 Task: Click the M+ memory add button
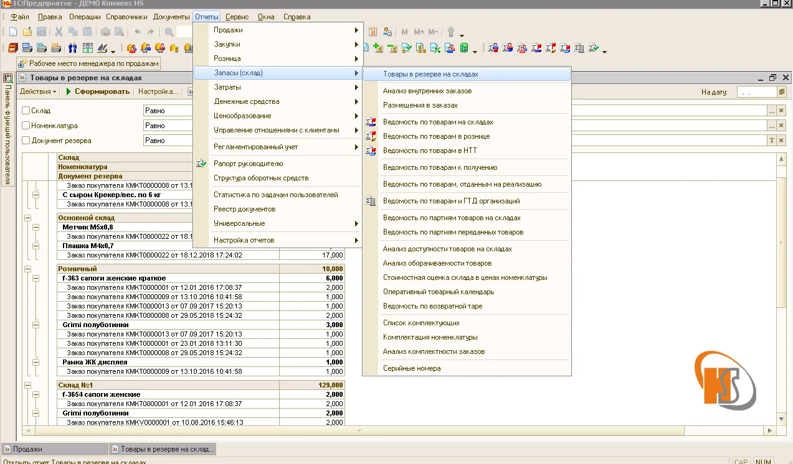click(x=419, y=32)
